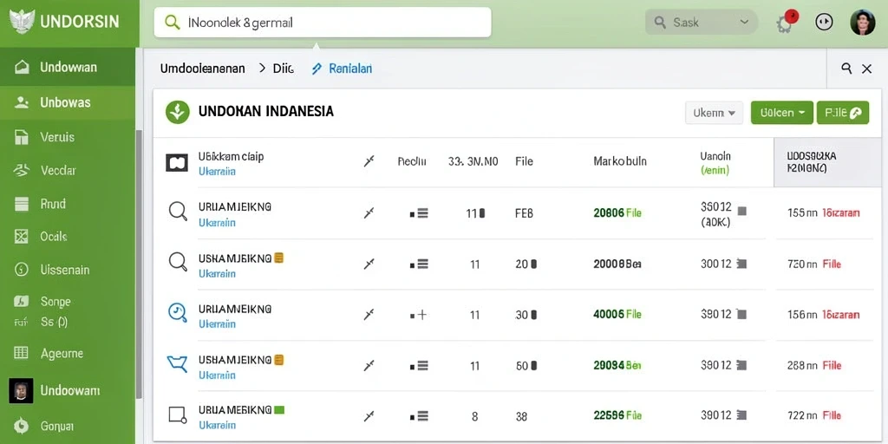Click the settings gear with red notification badge
The height and width of the screenshot is (444, 888).
pos(786,23)
